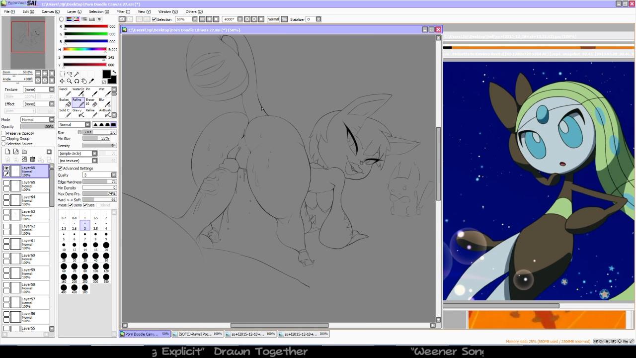Pick the Bucket fill tool
Screen dimensions: 636x358
[65, 102]
